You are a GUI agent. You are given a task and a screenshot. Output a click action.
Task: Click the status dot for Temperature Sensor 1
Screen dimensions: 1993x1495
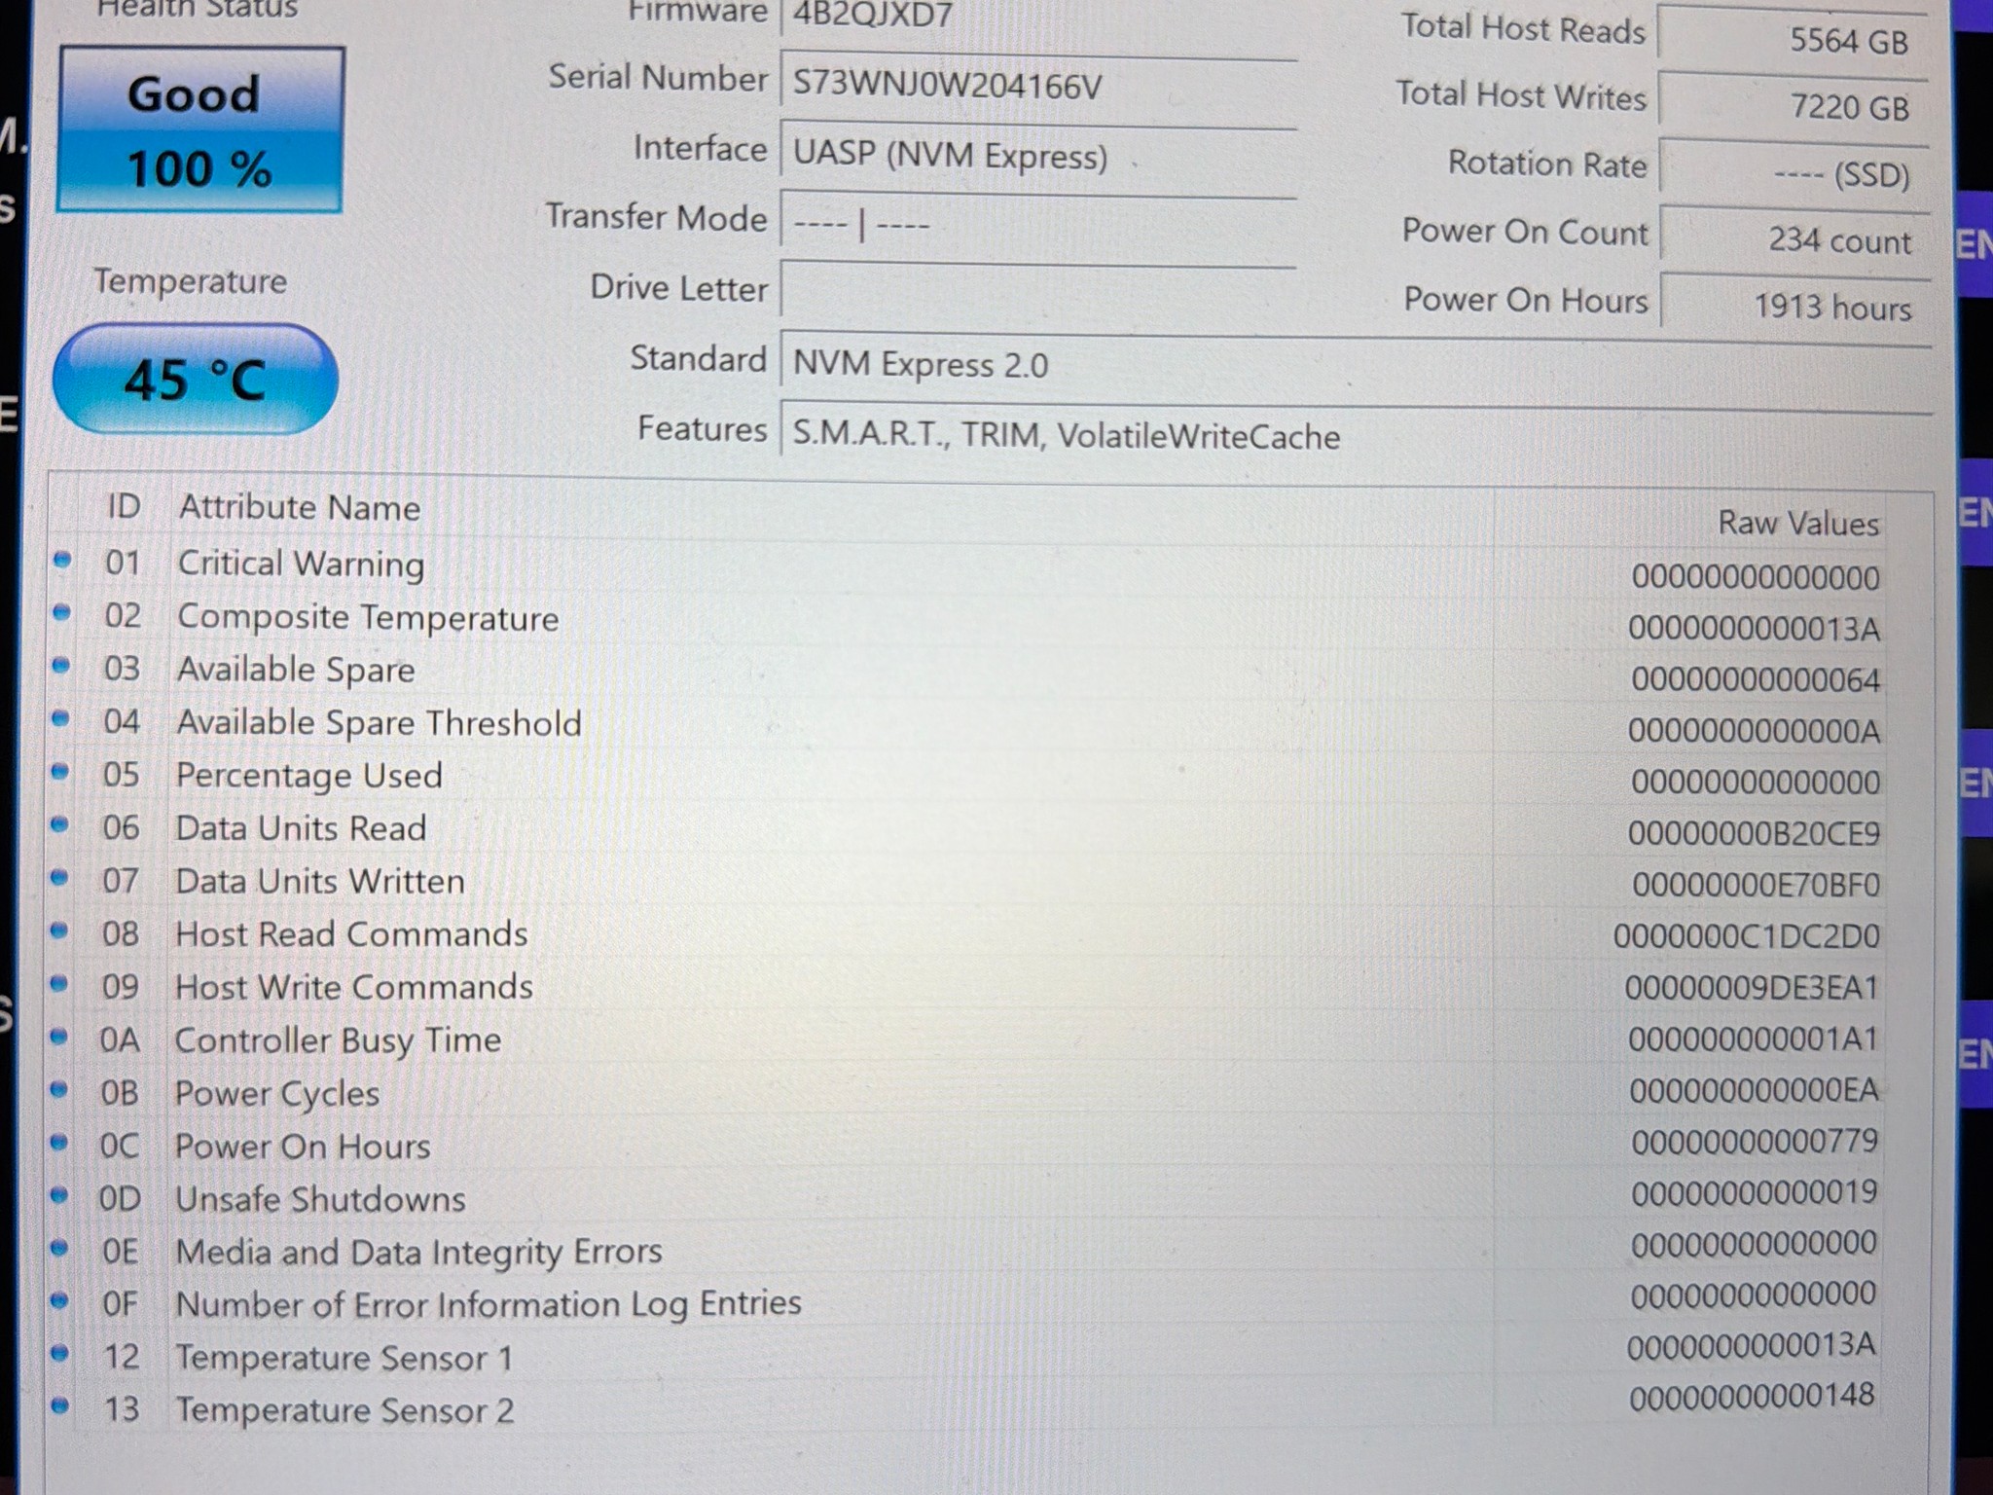[60, 1352]
